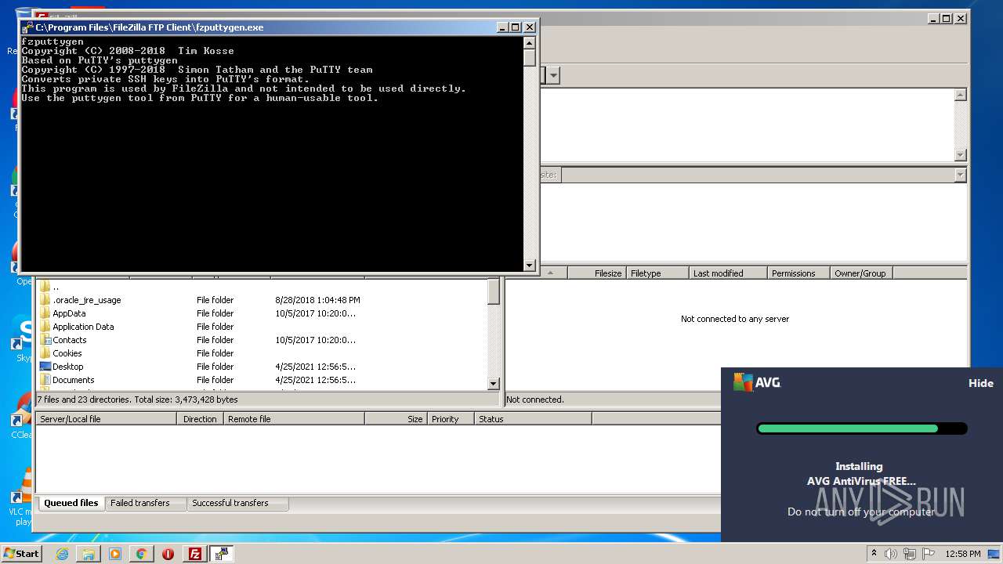Select the Contacts folder icon

[x=45, y=340]
